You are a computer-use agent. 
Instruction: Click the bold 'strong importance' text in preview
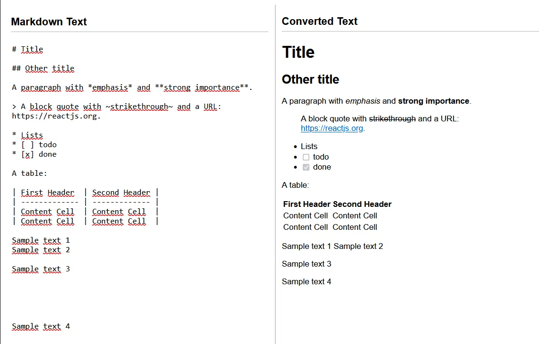pos(434,101)
